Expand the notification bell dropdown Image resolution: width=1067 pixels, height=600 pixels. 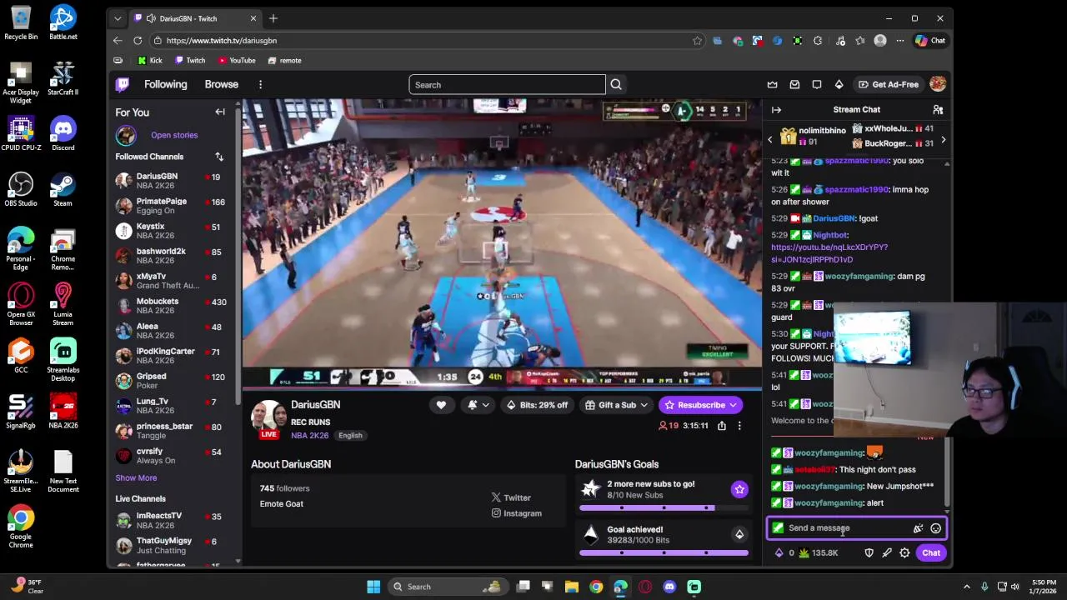[486, 405]
